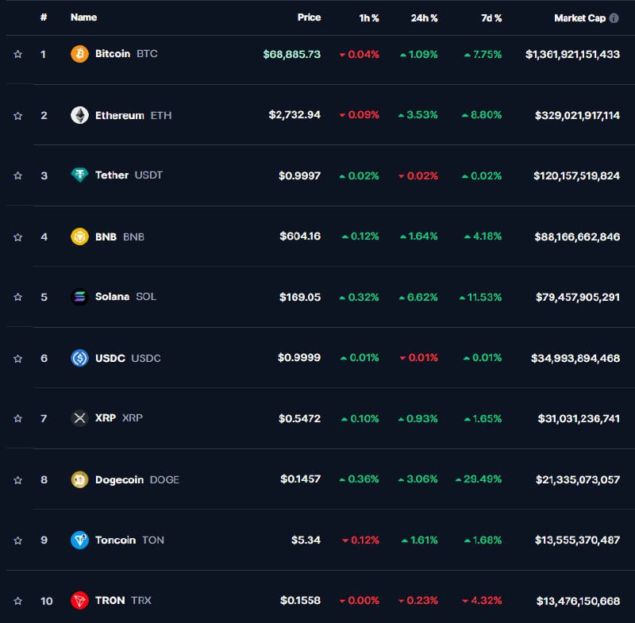Toggle the Solana watchlist star

pyautogui.click(x=17, y=297)
